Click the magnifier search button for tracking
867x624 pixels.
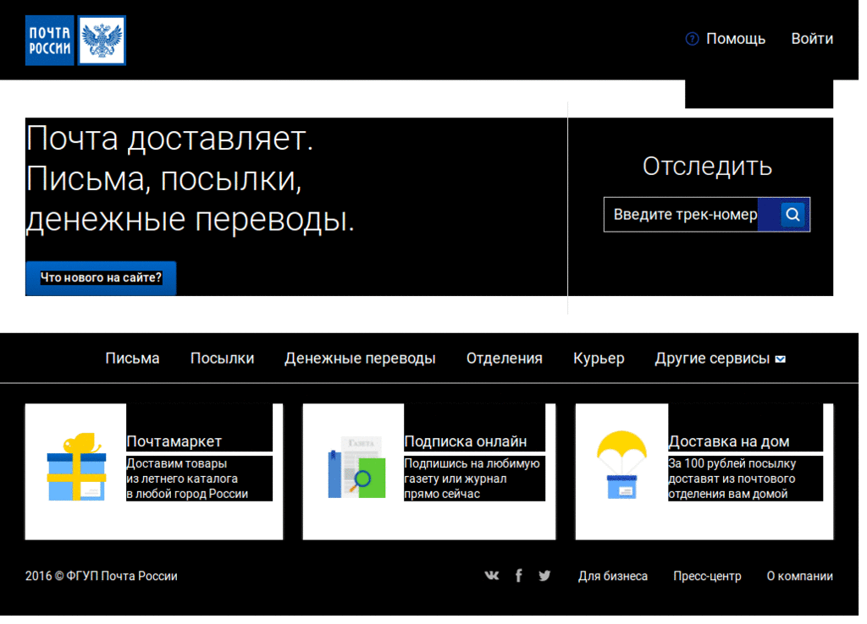(x=792, y=214)
